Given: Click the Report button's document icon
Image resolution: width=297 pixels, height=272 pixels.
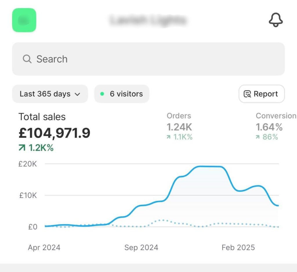Looking at the screenshot, I should 247,94.
